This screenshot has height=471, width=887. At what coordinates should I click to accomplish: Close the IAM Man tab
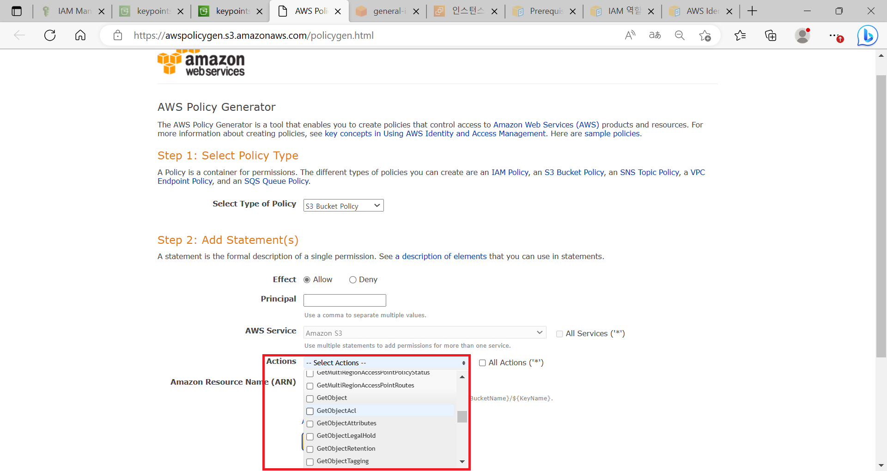[x=102, y=12]
